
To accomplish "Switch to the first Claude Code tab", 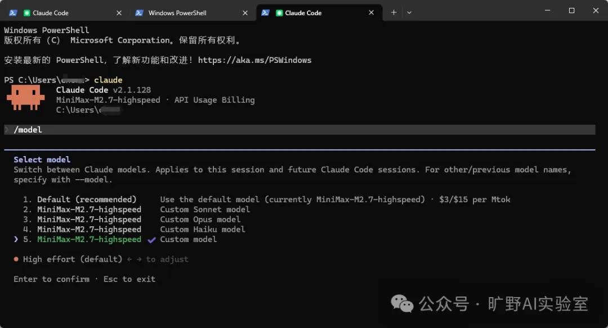I will 65,13.
